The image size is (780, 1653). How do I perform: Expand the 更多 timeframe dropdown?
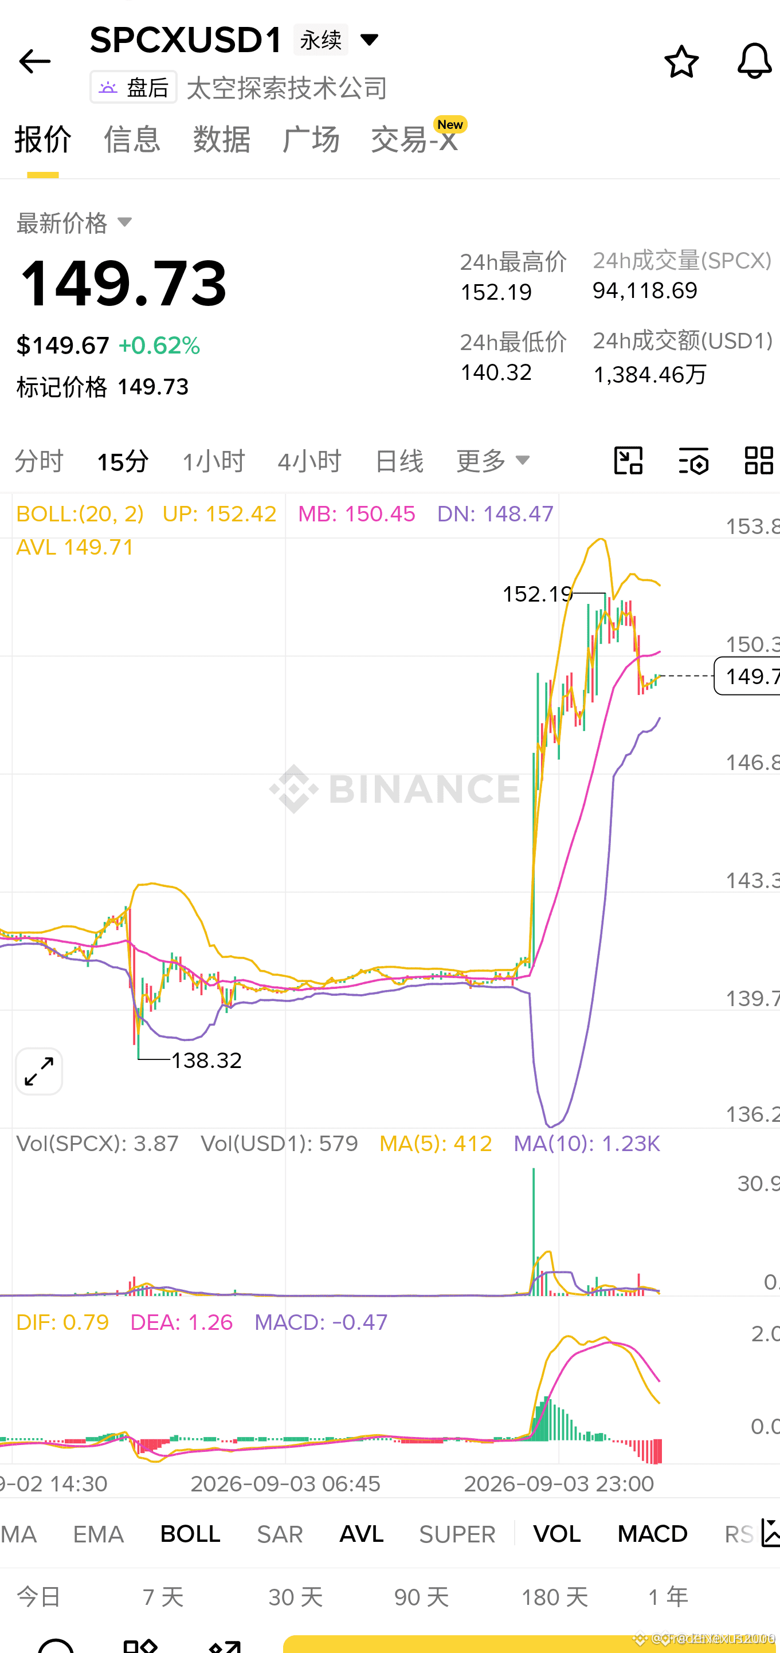pyautogui.click(x=493, y=461)
